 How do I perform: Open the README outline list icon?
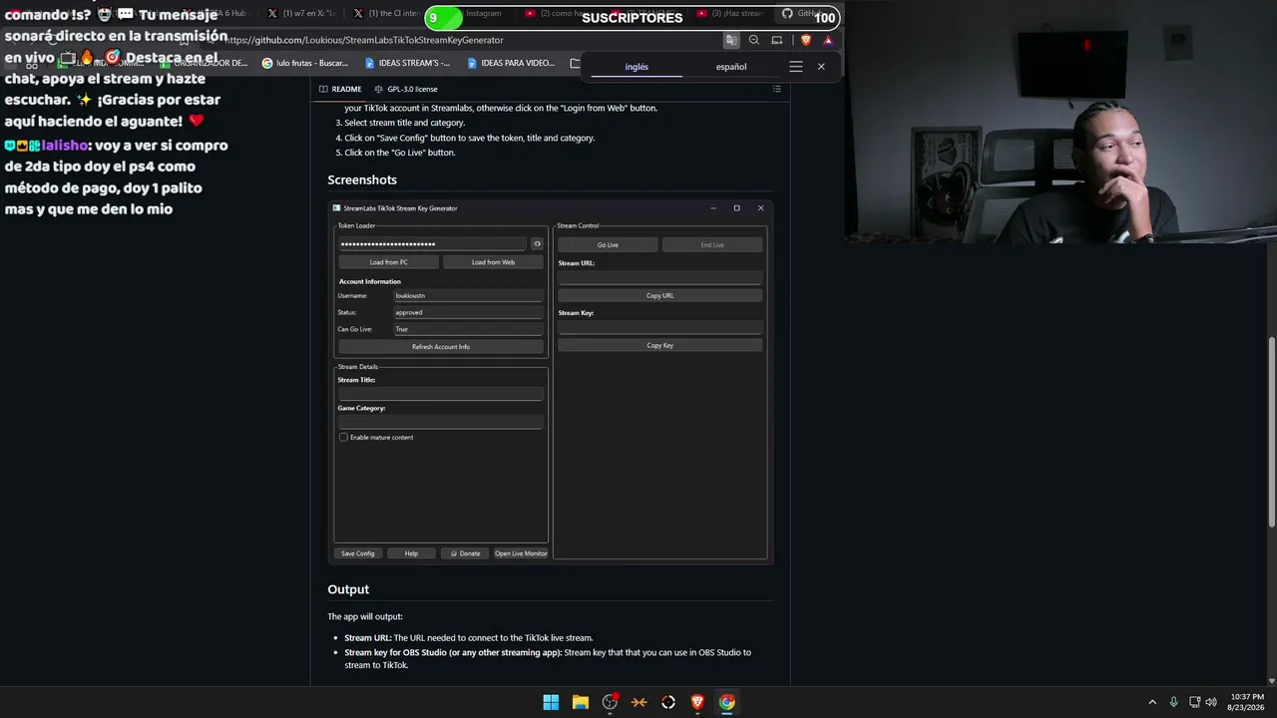click(x=777, y=89)
